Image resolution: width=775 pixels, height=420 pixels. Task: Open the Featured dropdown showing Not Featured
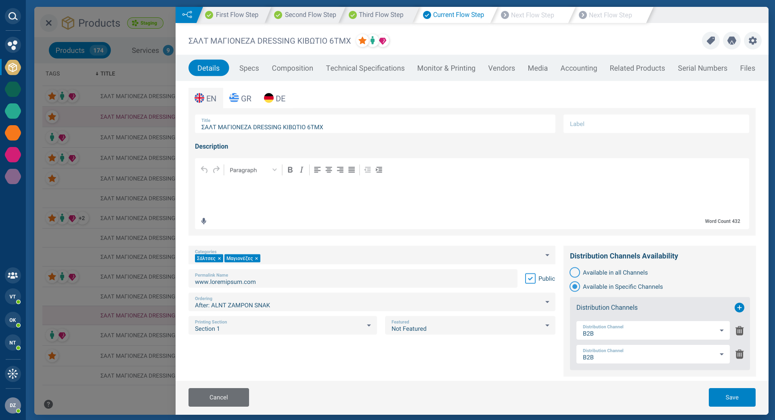click(x=547, y=325)
